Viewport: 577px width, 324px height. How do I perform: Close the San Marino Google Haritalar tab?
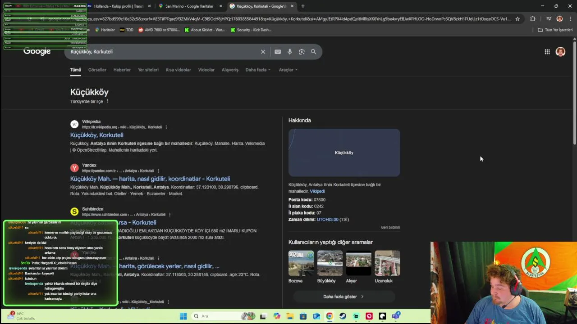point(221,6)
